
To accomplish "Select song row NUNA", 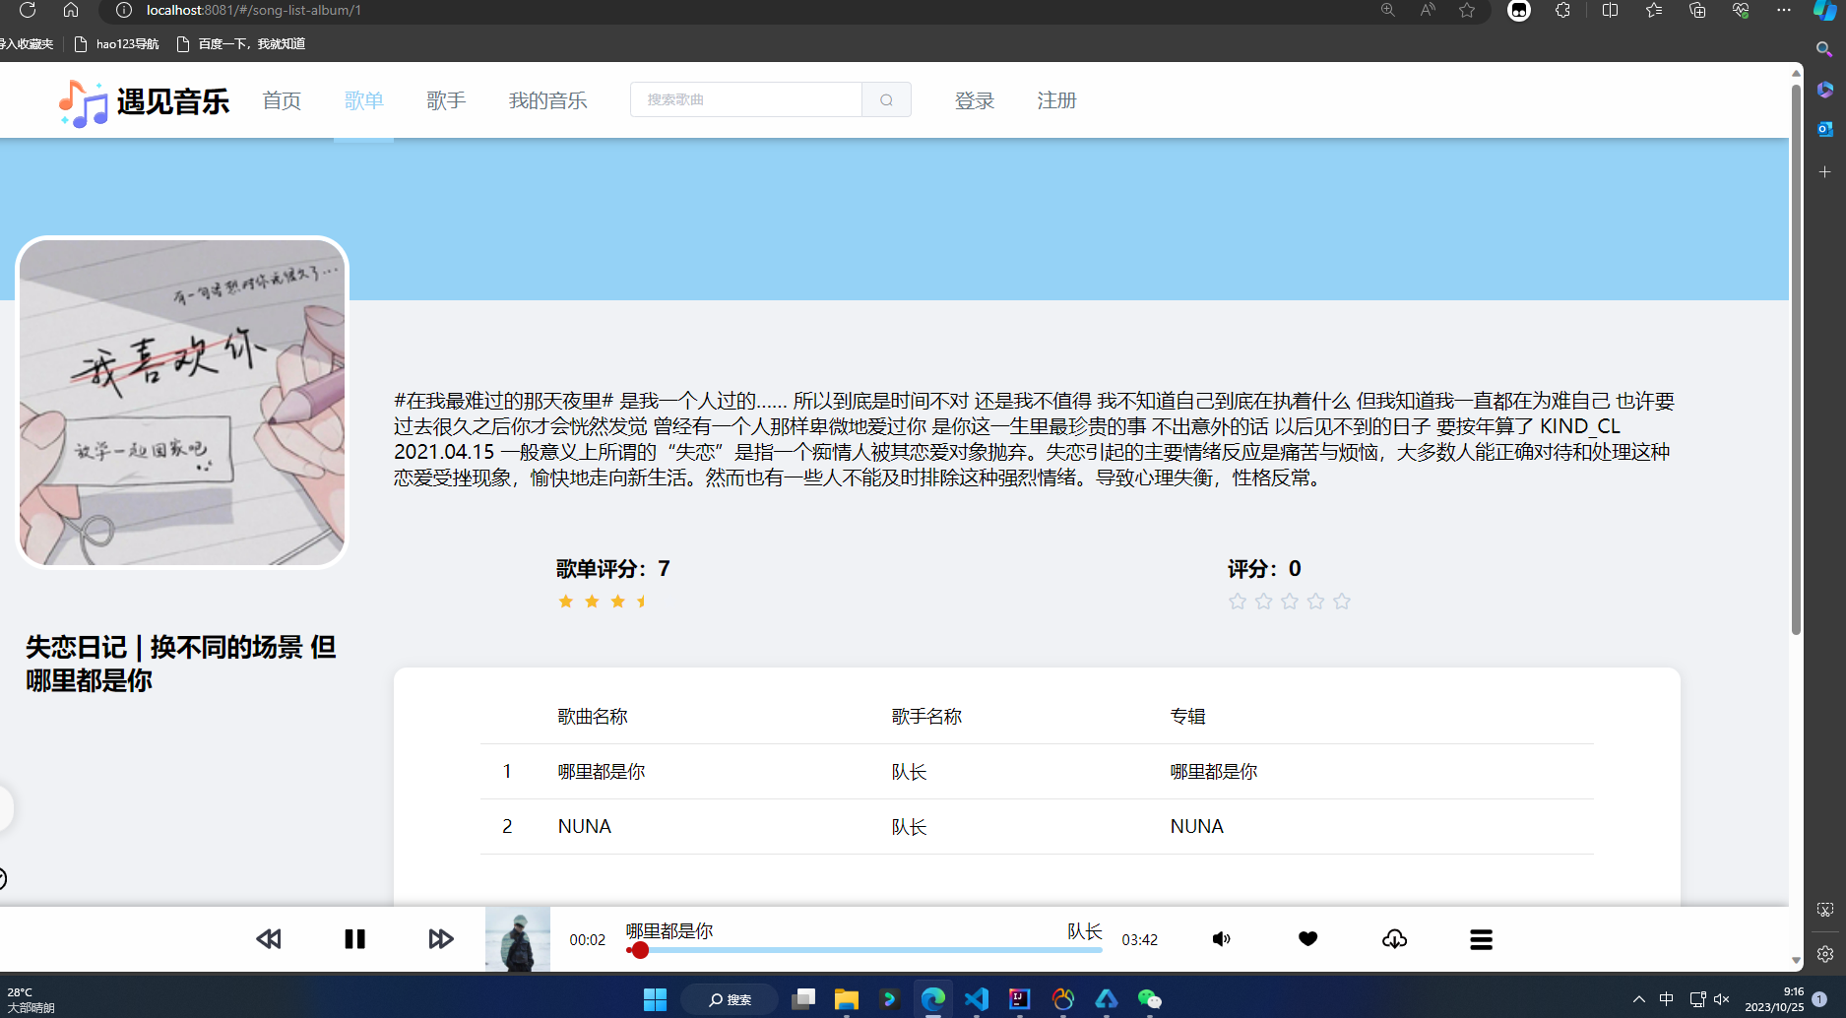I will (x=1037, y=826).
